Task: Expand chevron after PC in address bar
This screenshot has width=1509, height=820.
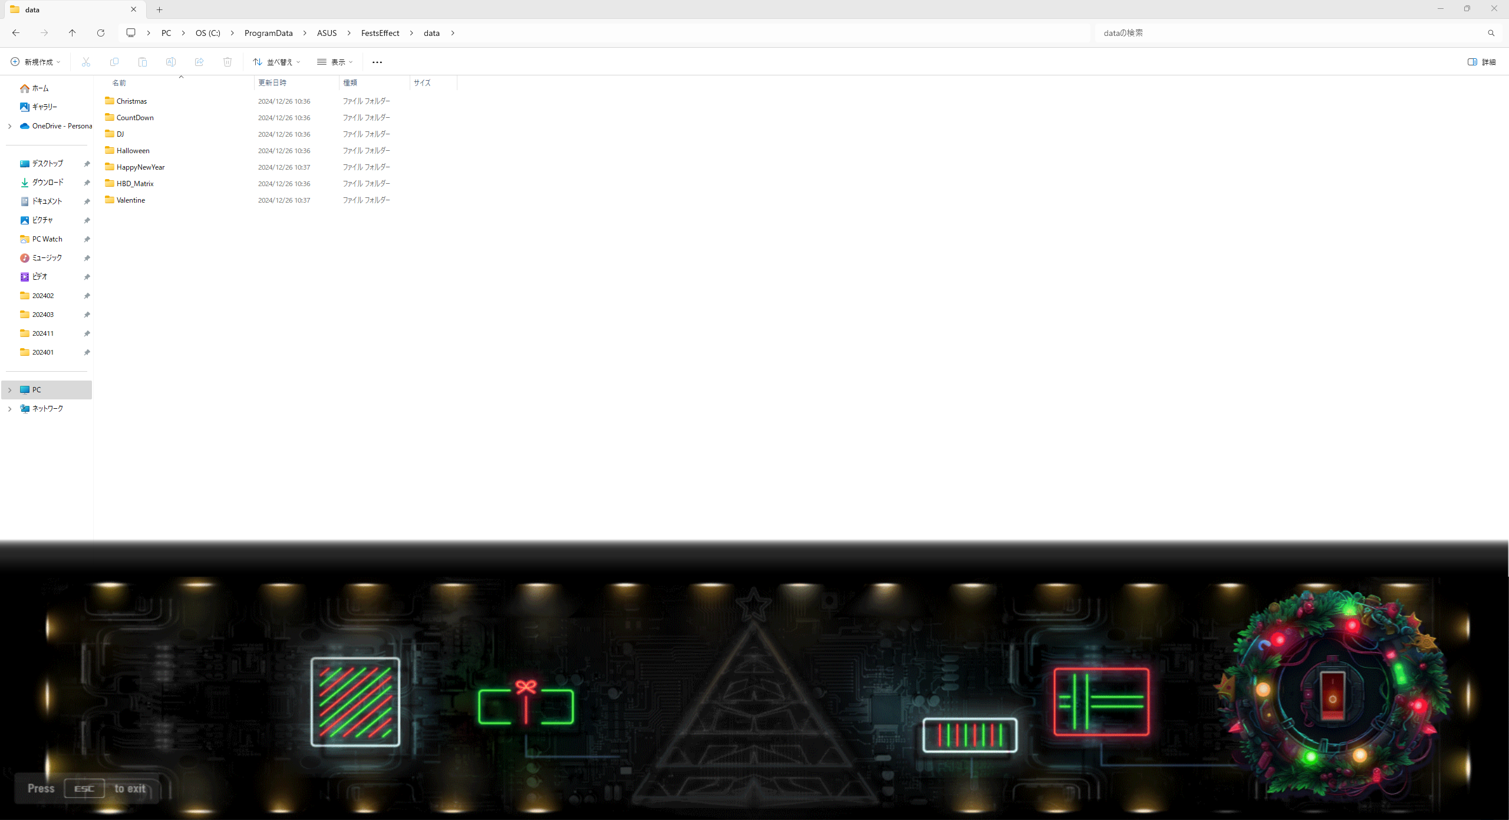Action: tap(183, 33)
